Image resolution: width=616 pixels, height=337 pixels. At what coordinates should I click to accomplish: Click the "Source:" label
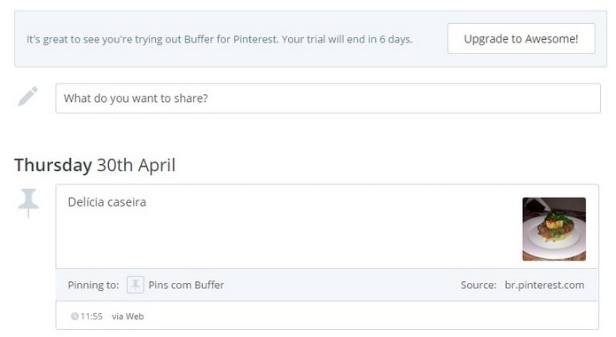[x=479, y=285]
